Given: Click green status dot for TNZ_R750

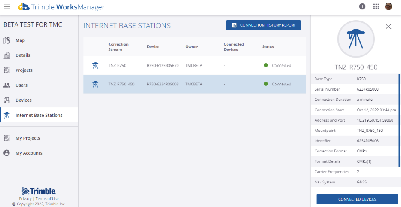Looking at the screenshot, I should (266, 65).
